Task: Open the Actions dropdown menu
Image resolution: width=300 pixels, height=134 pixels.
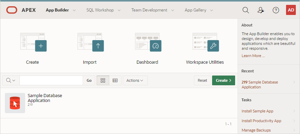Action: [135, 80]
